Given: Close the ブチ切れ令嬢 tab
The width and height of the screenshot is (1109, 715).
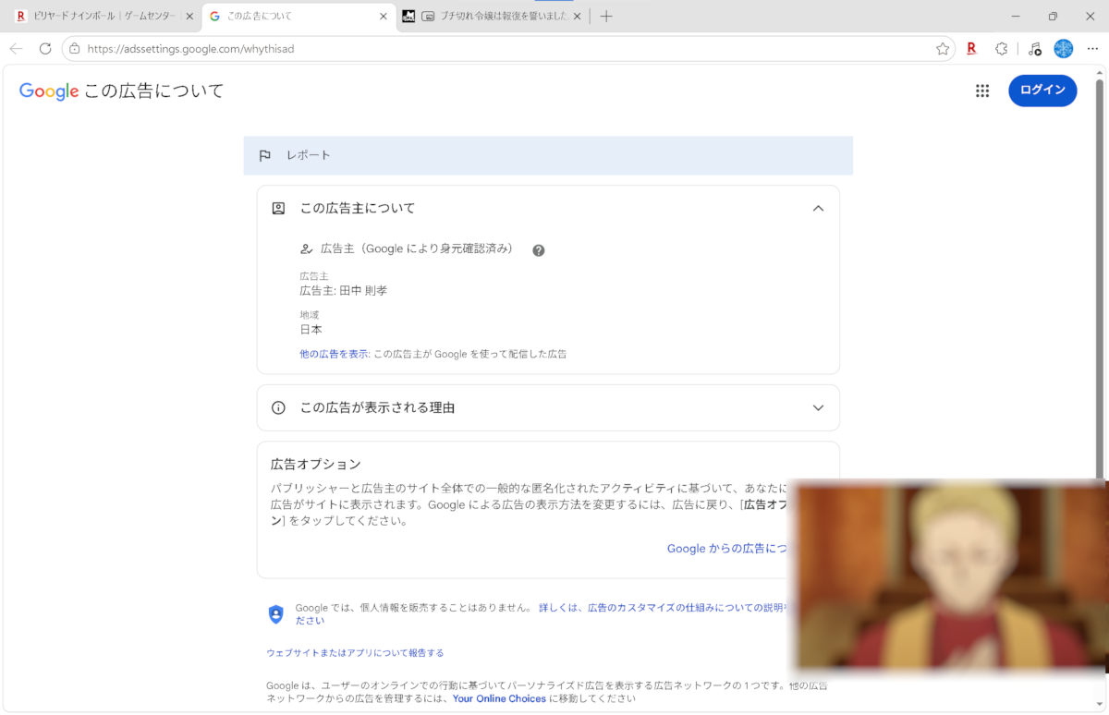Looking at the screenshot, I should [x=578, y=17].
